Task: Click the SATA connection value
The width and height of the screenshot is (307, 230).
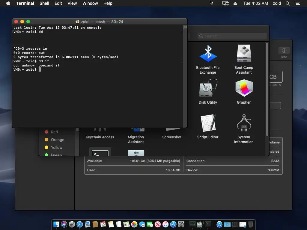Action: [275, 161]
